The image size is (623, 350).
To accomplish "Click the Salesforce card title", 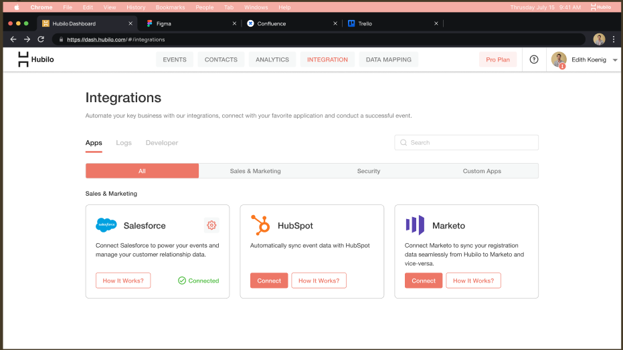I will [x=145, y=226].
